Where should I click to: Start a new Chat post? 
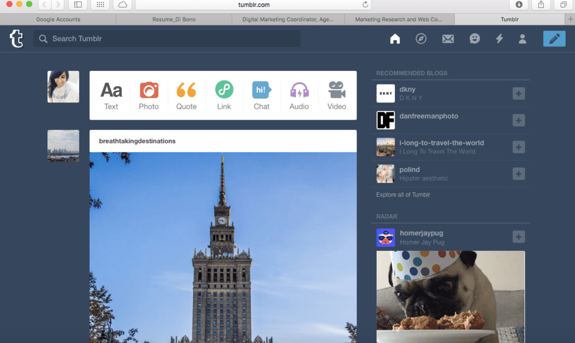coord(262,96)
